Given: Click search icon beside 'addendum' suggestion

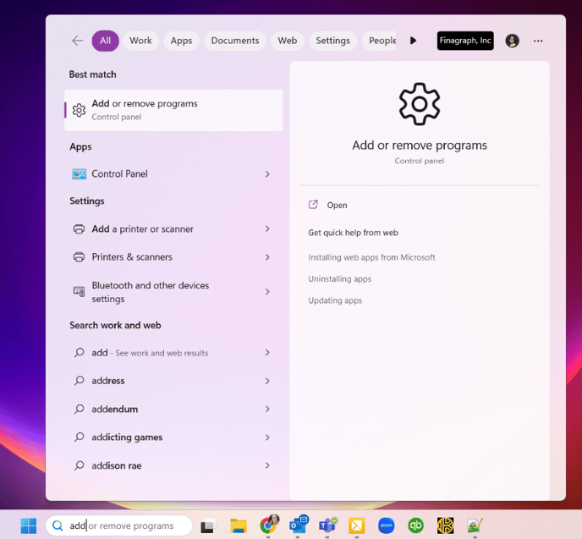Looking at the screenshot, I should tap(79, 409).
